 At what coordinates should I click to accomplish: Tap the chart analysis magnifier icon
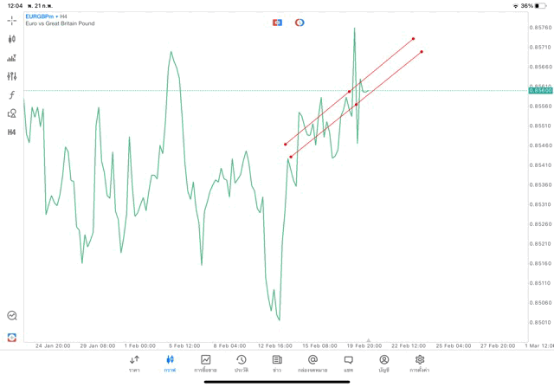click(12, 316)
